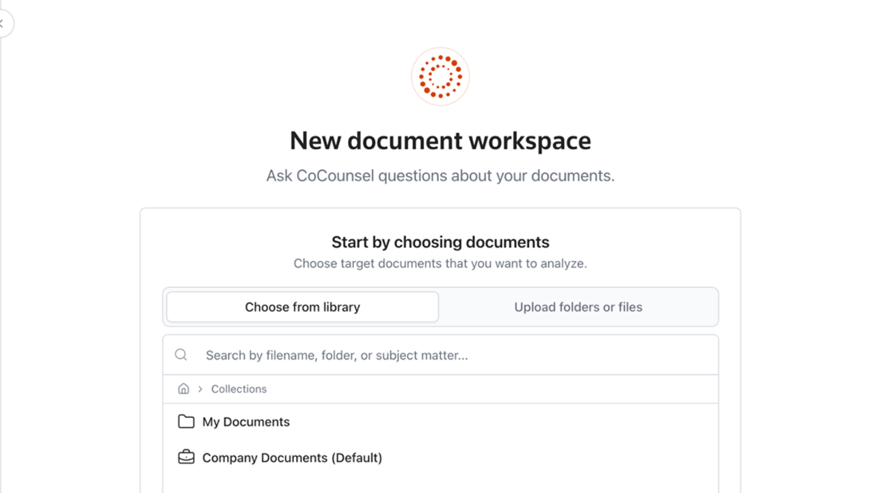
Task: Click the Start by choosing documents heading
Action: pyautogui.click(x=440, y=242)
